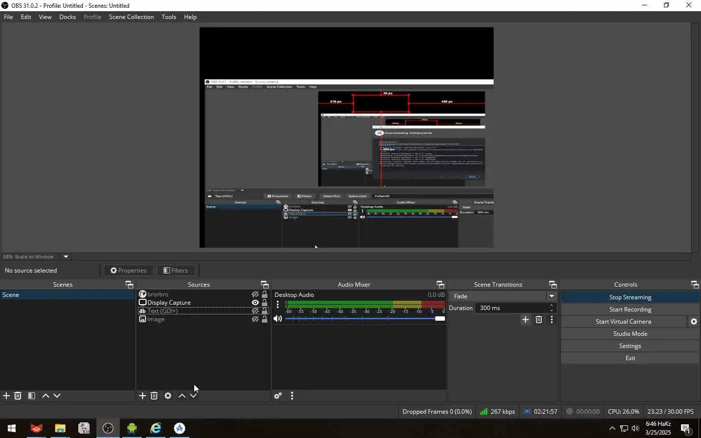Enter Studio Mode
Viewport: 701px width, 438px height.
tap(630, 334)
